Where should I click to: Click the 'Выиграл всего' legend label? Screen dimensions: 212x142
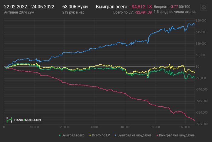73,135
